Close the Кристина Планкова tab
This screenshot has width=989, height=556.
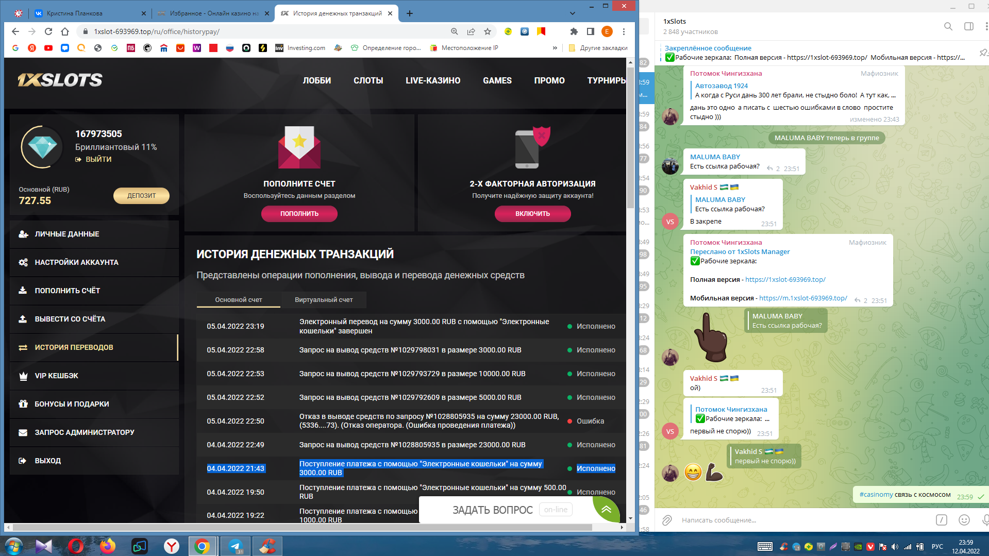point(144,13)
